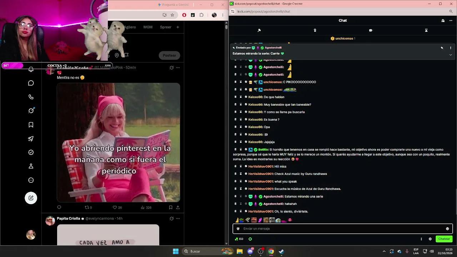Switch to the Spreer timeline tab
The height and width of the screenshot is (257, 457).
tap(166, 27)
